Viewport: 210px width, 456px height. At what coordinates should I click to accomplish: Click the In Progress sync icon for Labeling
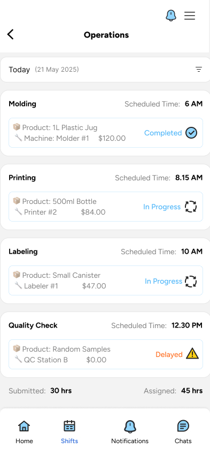[191, 281]
